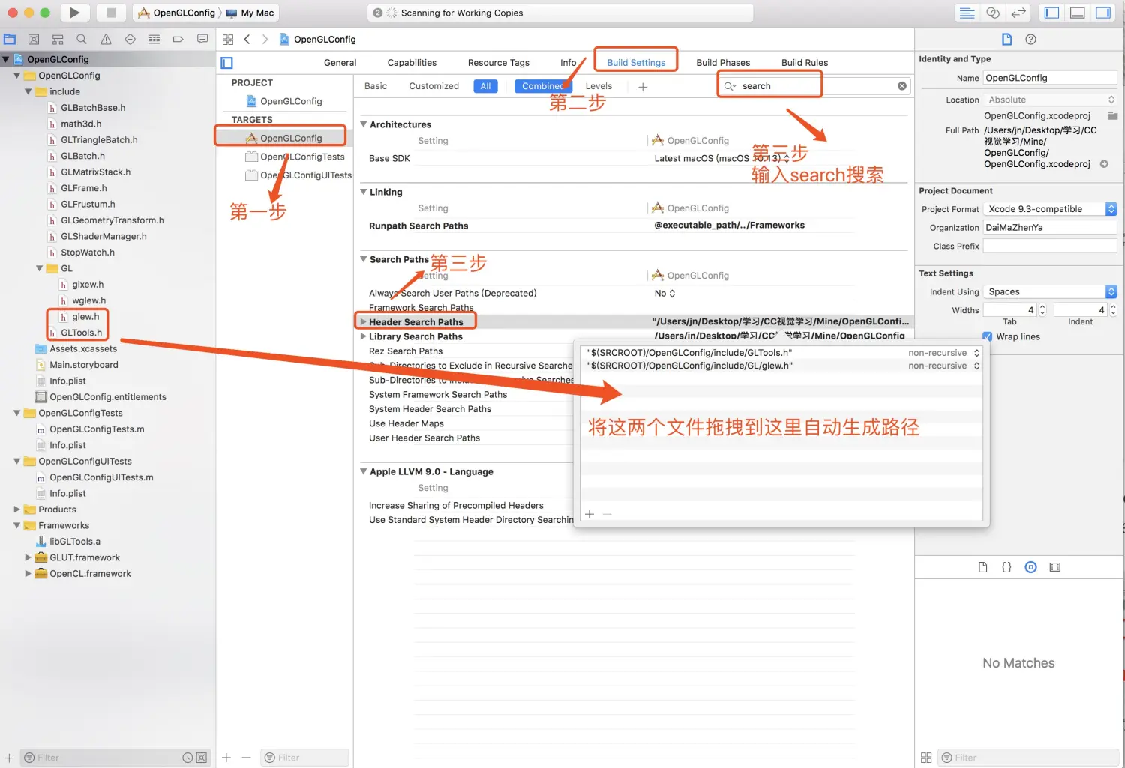Switch to the Resource Tags tab
Viewport: 1125px width, 768px height.
pos(499,63)
